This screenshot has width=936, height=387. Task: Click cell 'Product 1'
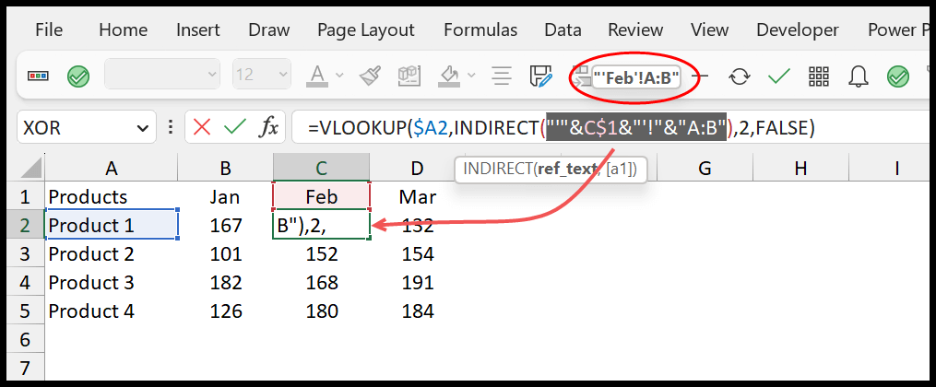point(111,226)
